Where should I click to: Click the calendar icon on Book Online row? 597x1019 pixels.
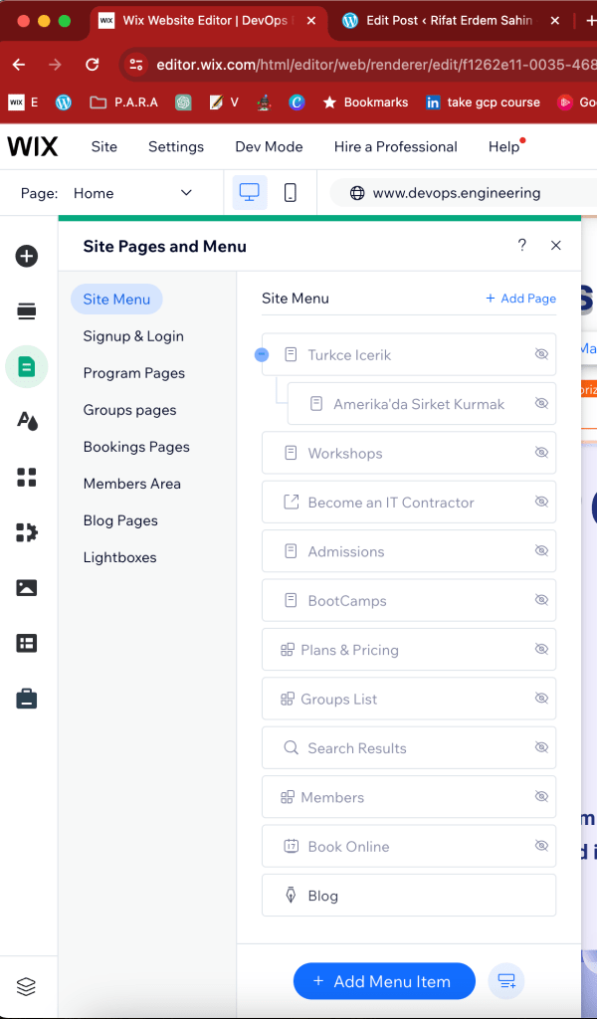pyautogui.click(x=291, y=846)
